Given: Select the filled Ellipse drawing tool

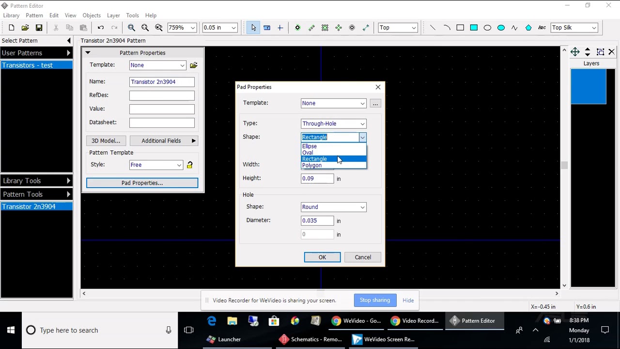Looking at the screenshot, I should coord(501,28).
